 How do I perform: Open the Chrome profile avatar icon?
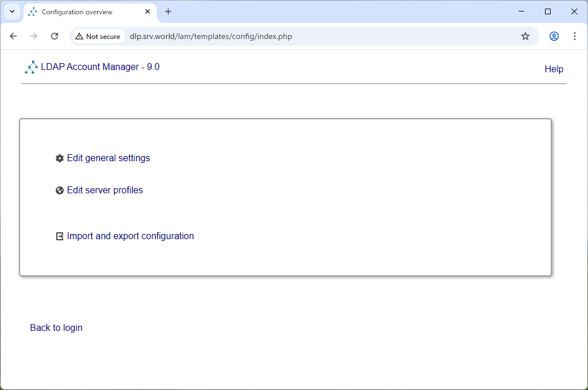click(x=554, y=36)
